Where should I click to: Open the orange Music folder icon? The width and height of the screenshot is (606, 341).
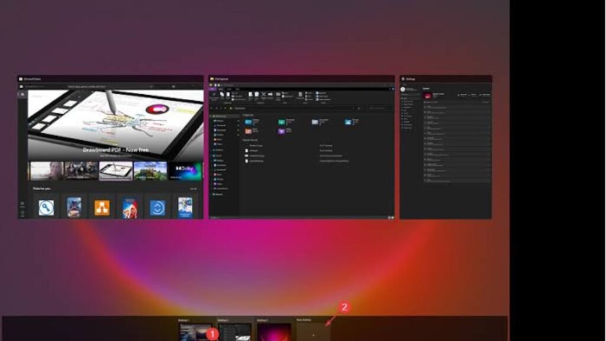click(249, 131)
